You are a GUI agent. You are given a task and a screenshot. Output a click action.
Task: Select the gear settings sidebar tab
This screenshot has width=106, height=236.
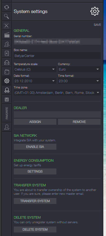[6, 81]
